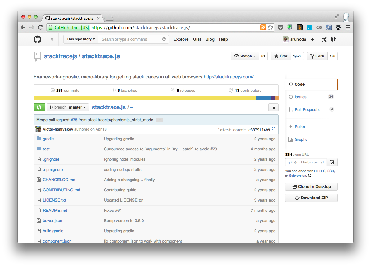Click the notifications indicator dot

[x=52, y=39]
